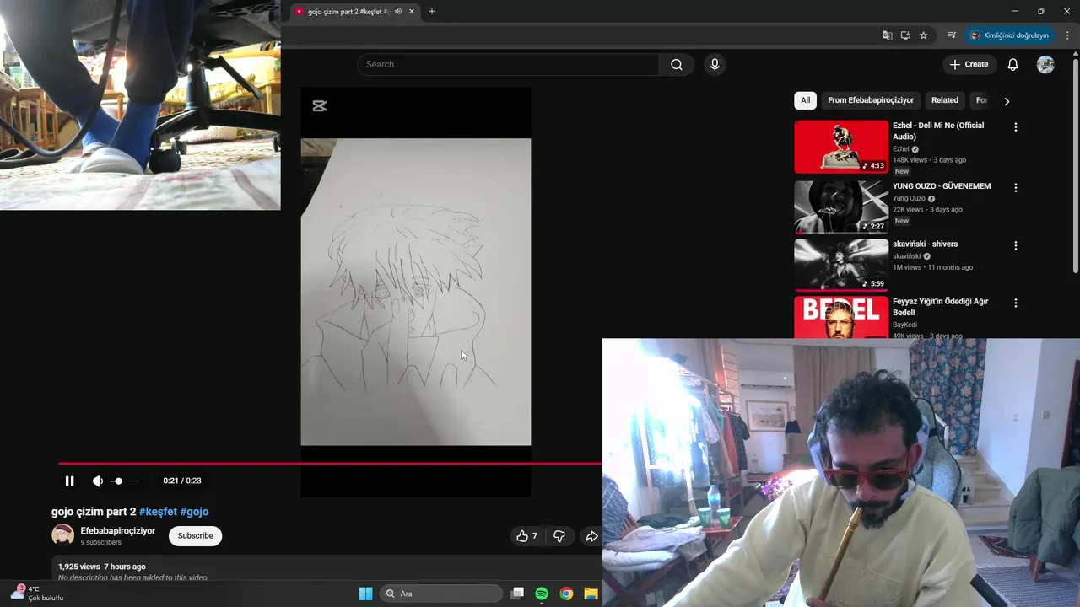Open Feyyaz Yiğit'in Ödediği Ağır Bedel title
The height and width of the screenshot is (607, 1080).
pyautogui.click(x=940, y=307)
